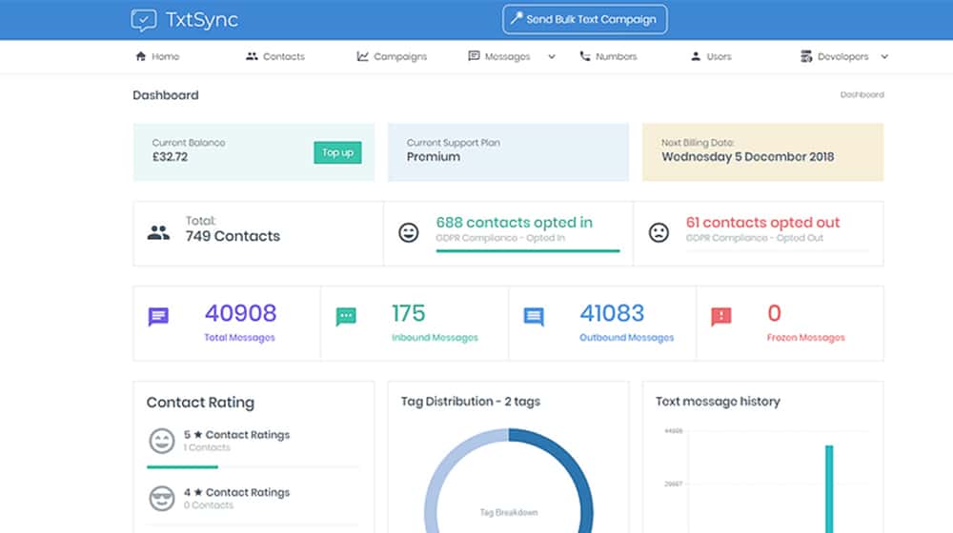Screen dimensions: 953x533
Task: Click the wrench icon in Send Bulk Text Campaign
Action: coord(517,18)
